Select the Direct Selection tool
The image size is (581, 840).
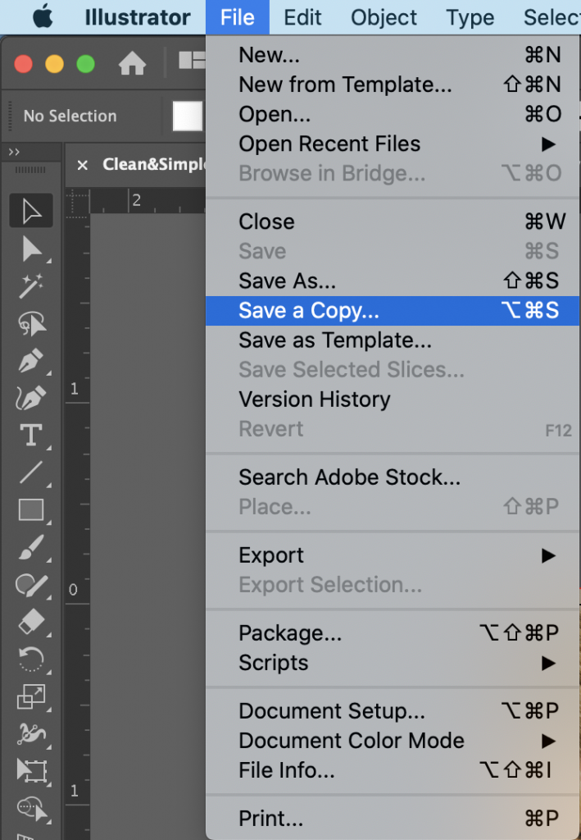tap(31, 249)
